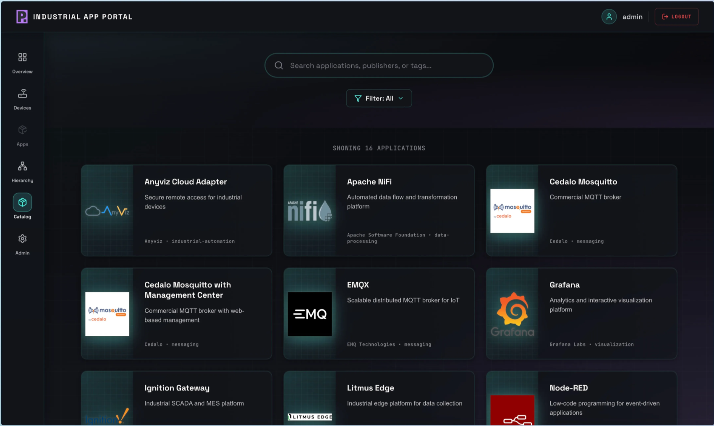714x426 pixels.
Task: Click 'Grafana Labs · visualization' tag text
Action: (x=591, y=344)
